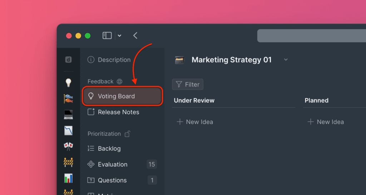Click the top search bar field

point(311,36)
